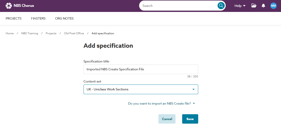The image size is (281, 132).
Task: Open the ORG NOTES tab
Action: [64, 18]
